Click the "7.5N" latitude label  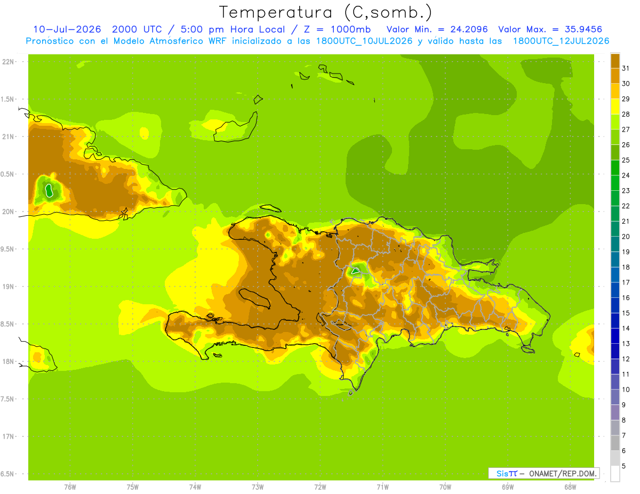tap(7, 399)
